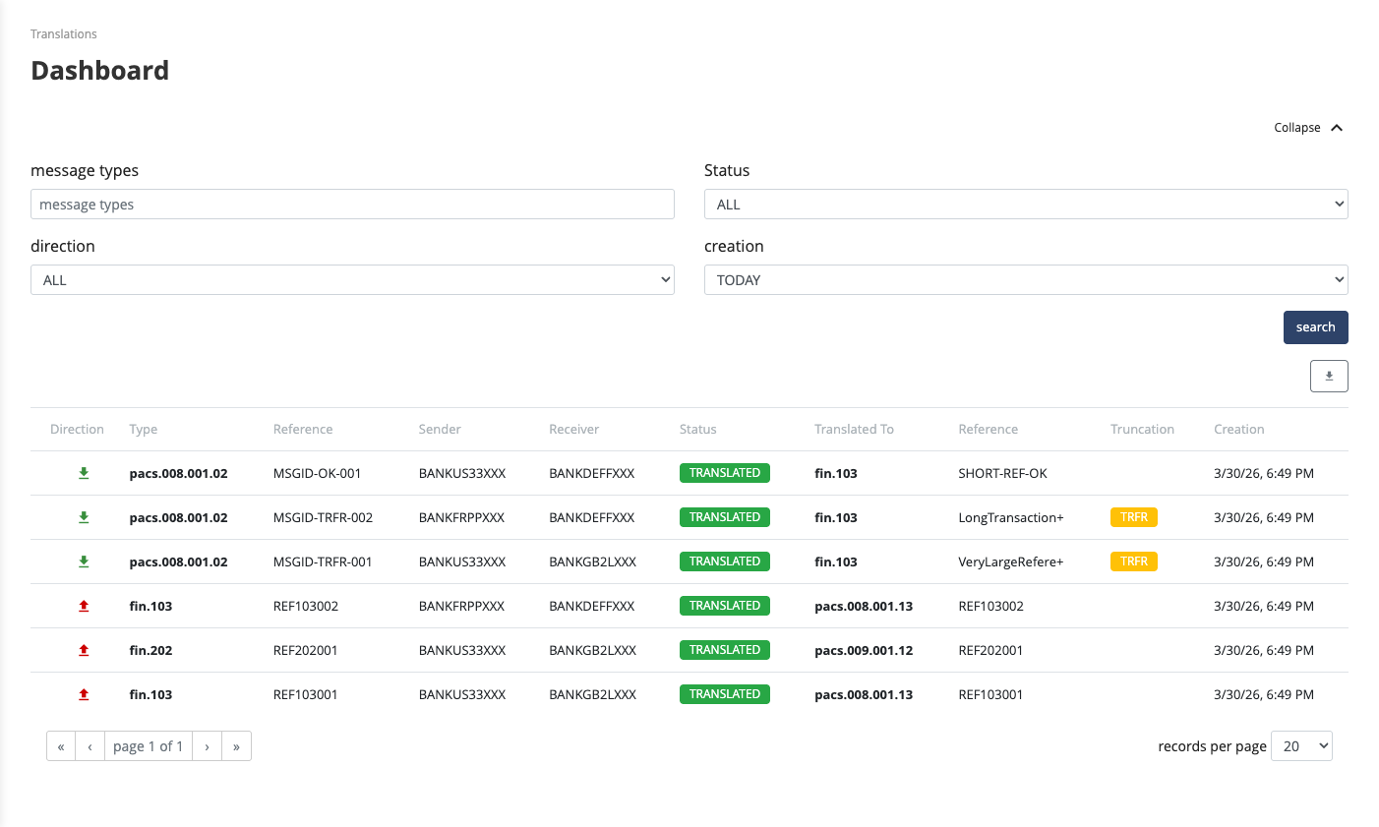Go to previous page with ‹ button
Screen dimensions: 1379x827
click(x=90, y=746)
